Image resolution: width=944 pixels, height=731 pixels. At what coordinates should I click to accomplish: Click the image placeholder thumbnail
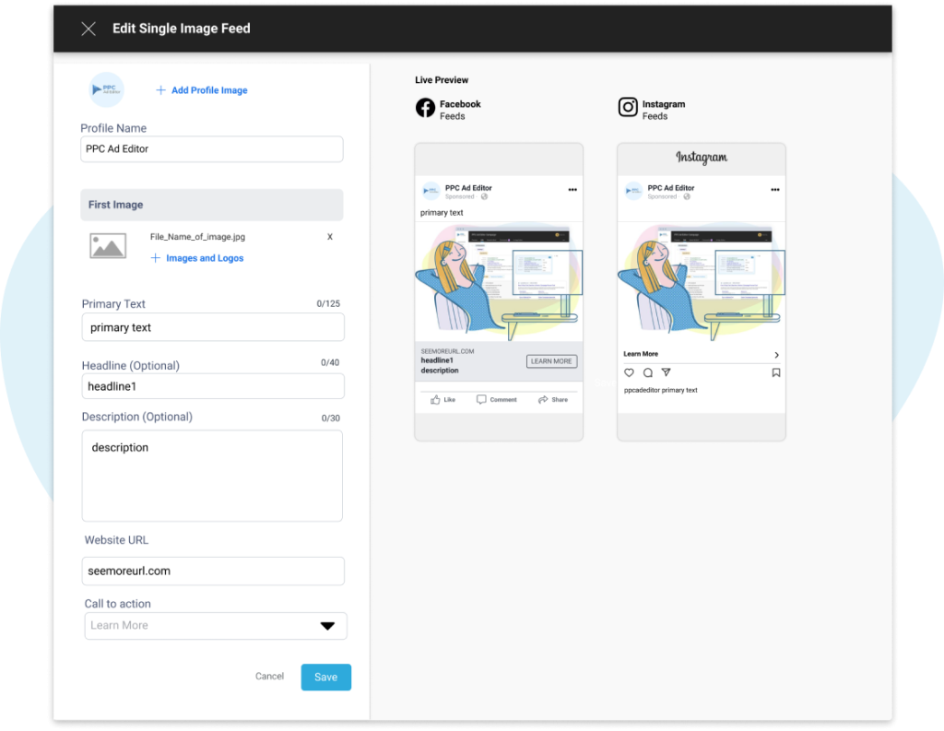108,246
